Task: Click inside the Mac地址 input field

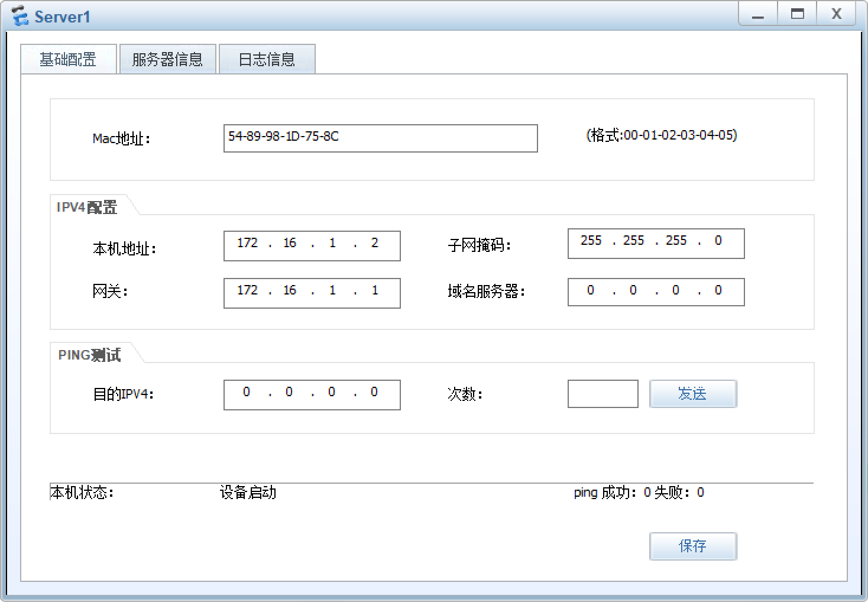Action: pos(380,138)
